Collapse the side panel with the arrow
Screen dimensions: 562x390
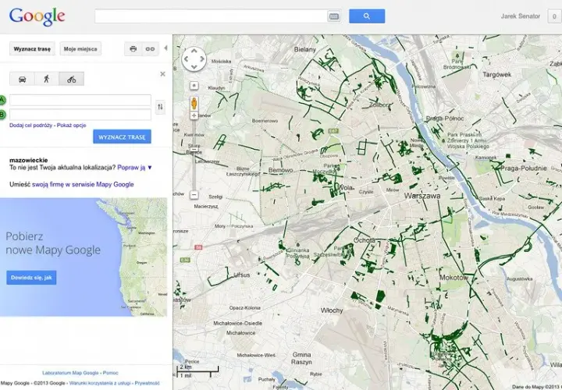point(165,48)
